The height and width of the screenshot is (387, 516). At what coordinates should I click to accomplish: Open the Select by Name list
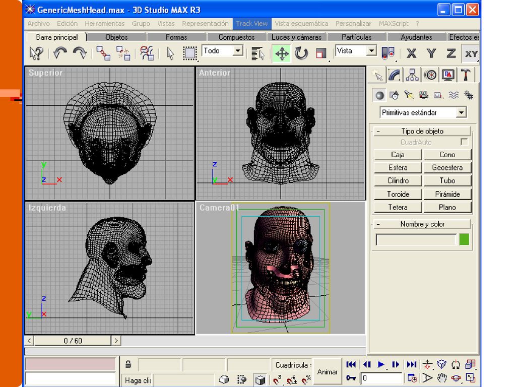pyautogui.click(x=257, y=53)
